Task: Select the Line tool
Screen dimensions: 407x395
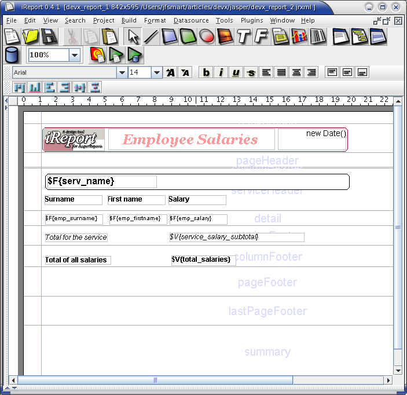Action: tap(151, 36)
